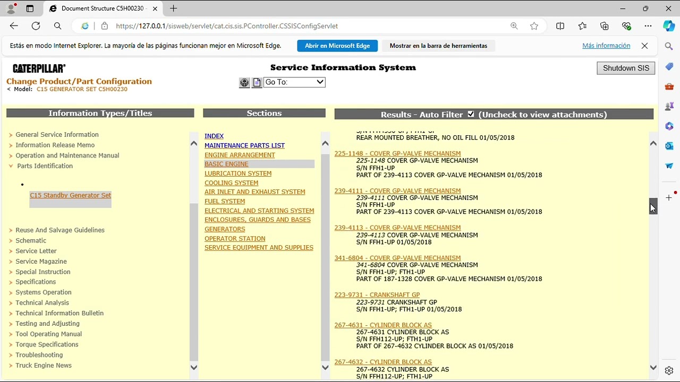Select the COOLING SYSTEM section
Screen dimensions: 680x382
232,183
